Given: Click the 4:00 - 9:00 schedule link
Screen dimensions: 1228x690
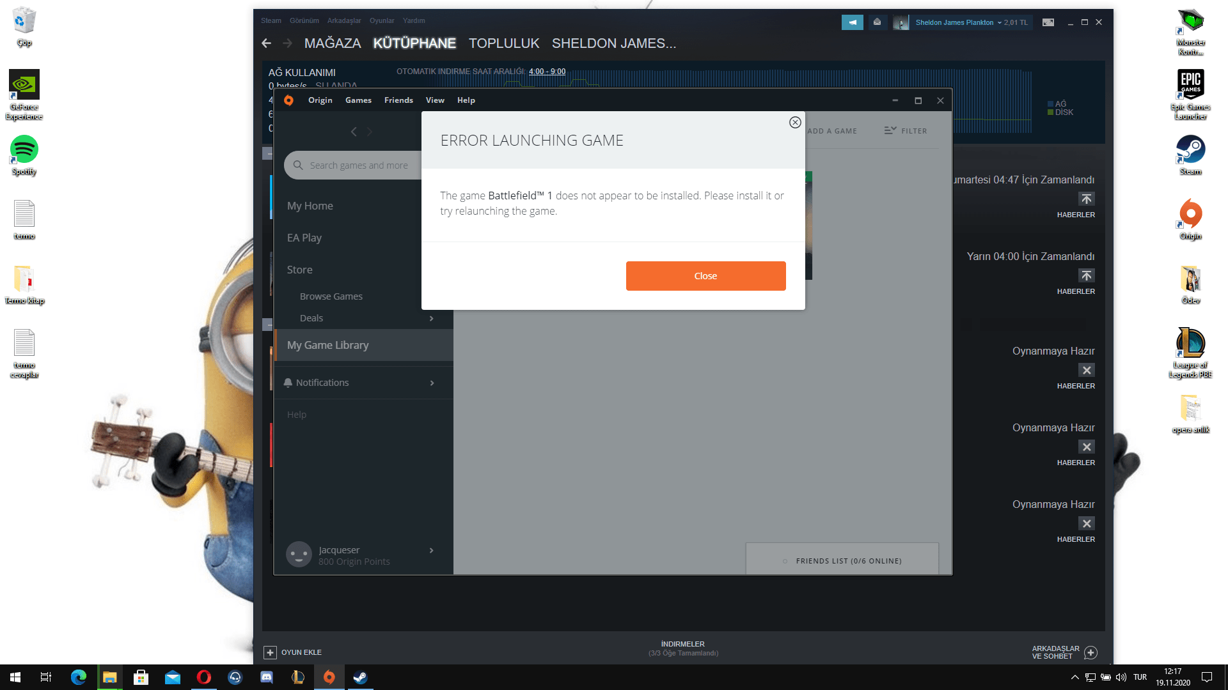Looking at the screenshot, I should coord(547,72).
